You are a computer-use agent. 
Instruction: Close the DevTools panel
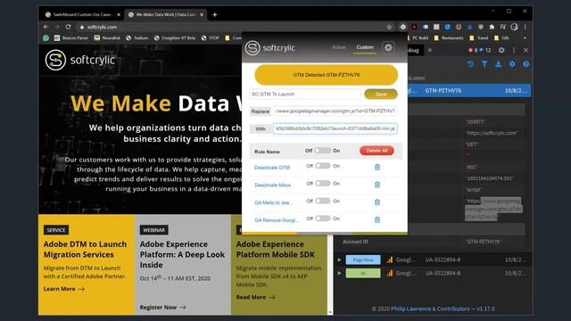tap(525, 50)
